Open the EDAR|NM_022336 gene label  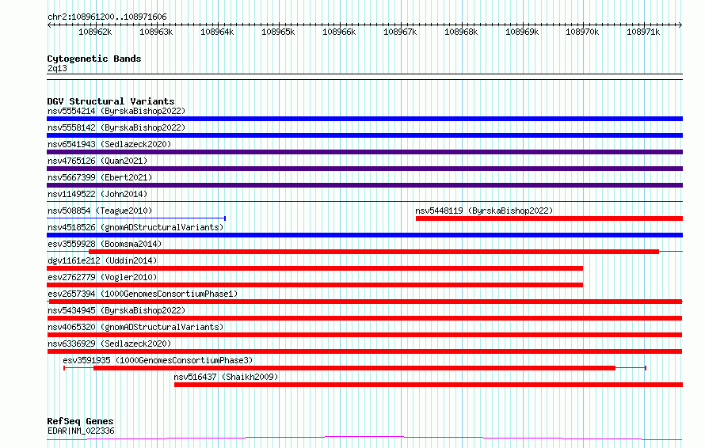[81, 431]
